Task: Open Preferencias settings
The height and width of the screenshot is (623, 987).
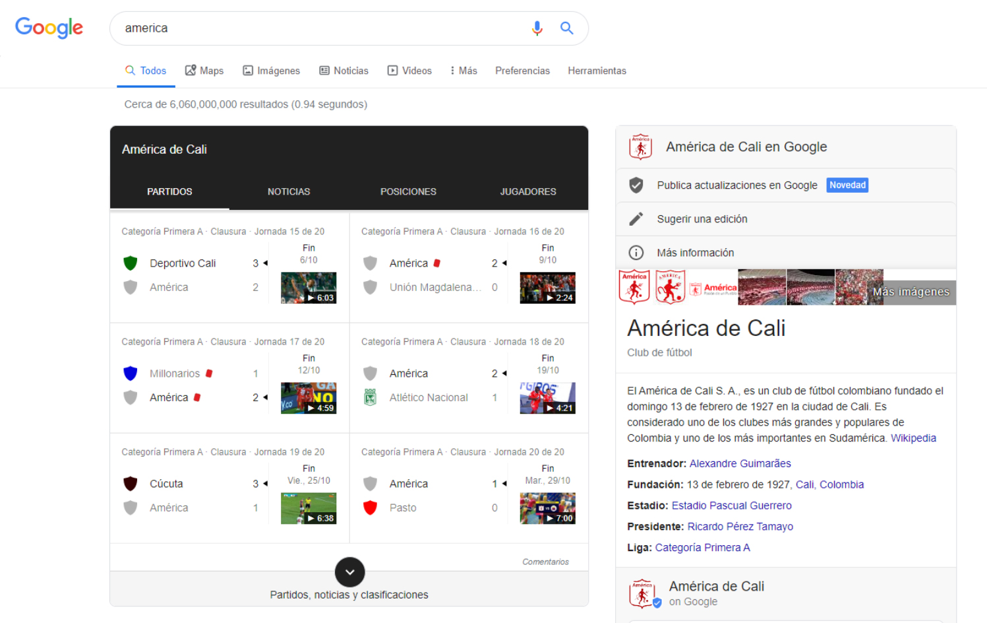Action: pyautogui.click(x=522, y=71)
